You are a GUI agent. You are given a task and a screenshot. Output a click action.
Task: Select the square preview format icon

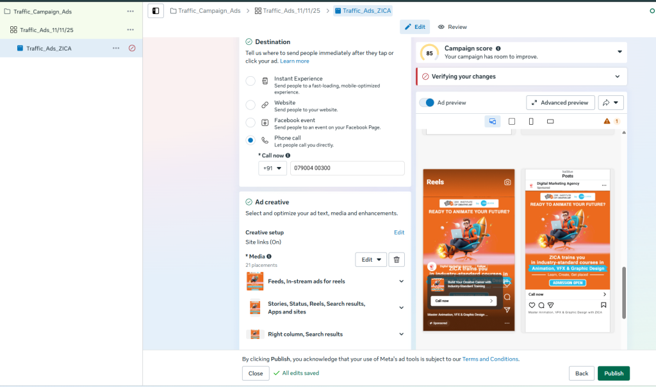point(512,121)
